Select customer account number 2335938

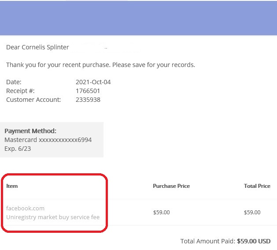[x=88, y=100]
